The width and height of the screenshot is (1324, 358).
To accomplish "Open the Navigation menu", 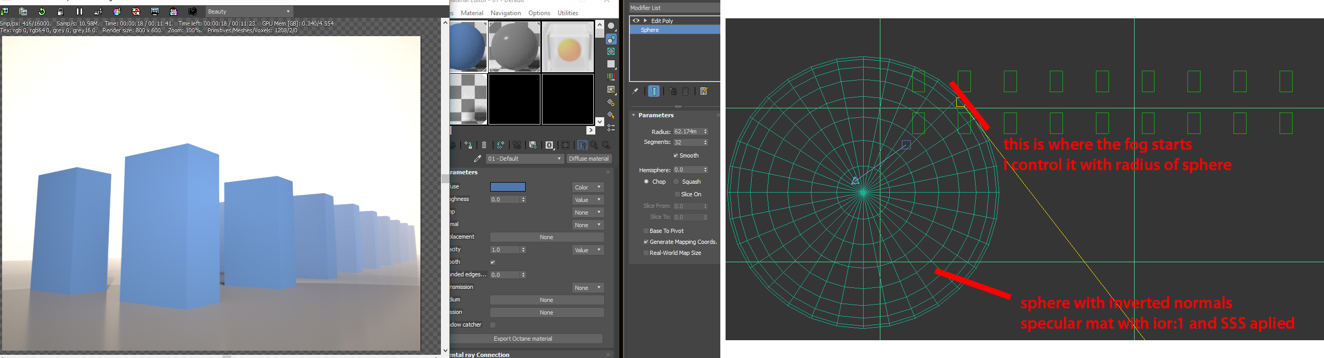I will pos(505,13).
